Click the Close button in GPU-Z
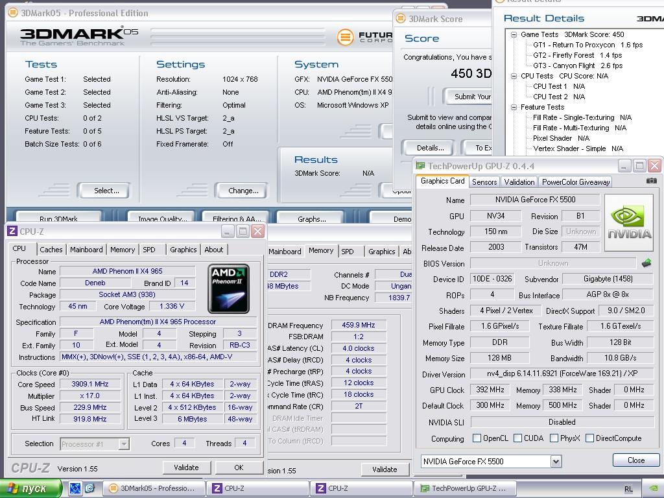 [x=636, y=460]
